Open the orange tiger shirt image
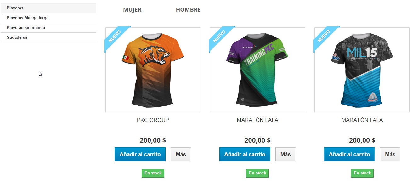 click(x=153, y=70)
